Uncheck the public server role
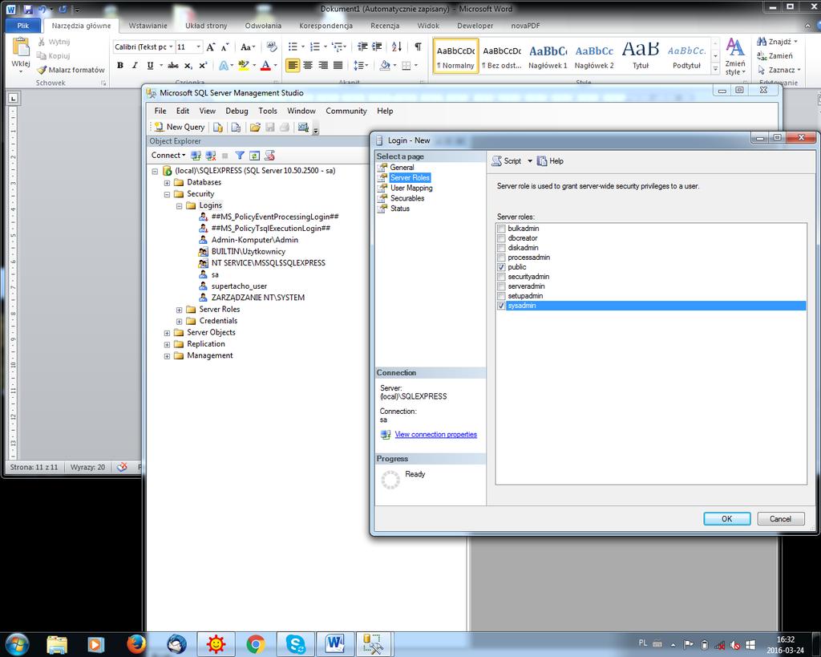The height and width of the screenshot is (657, 821). [502, 267]
